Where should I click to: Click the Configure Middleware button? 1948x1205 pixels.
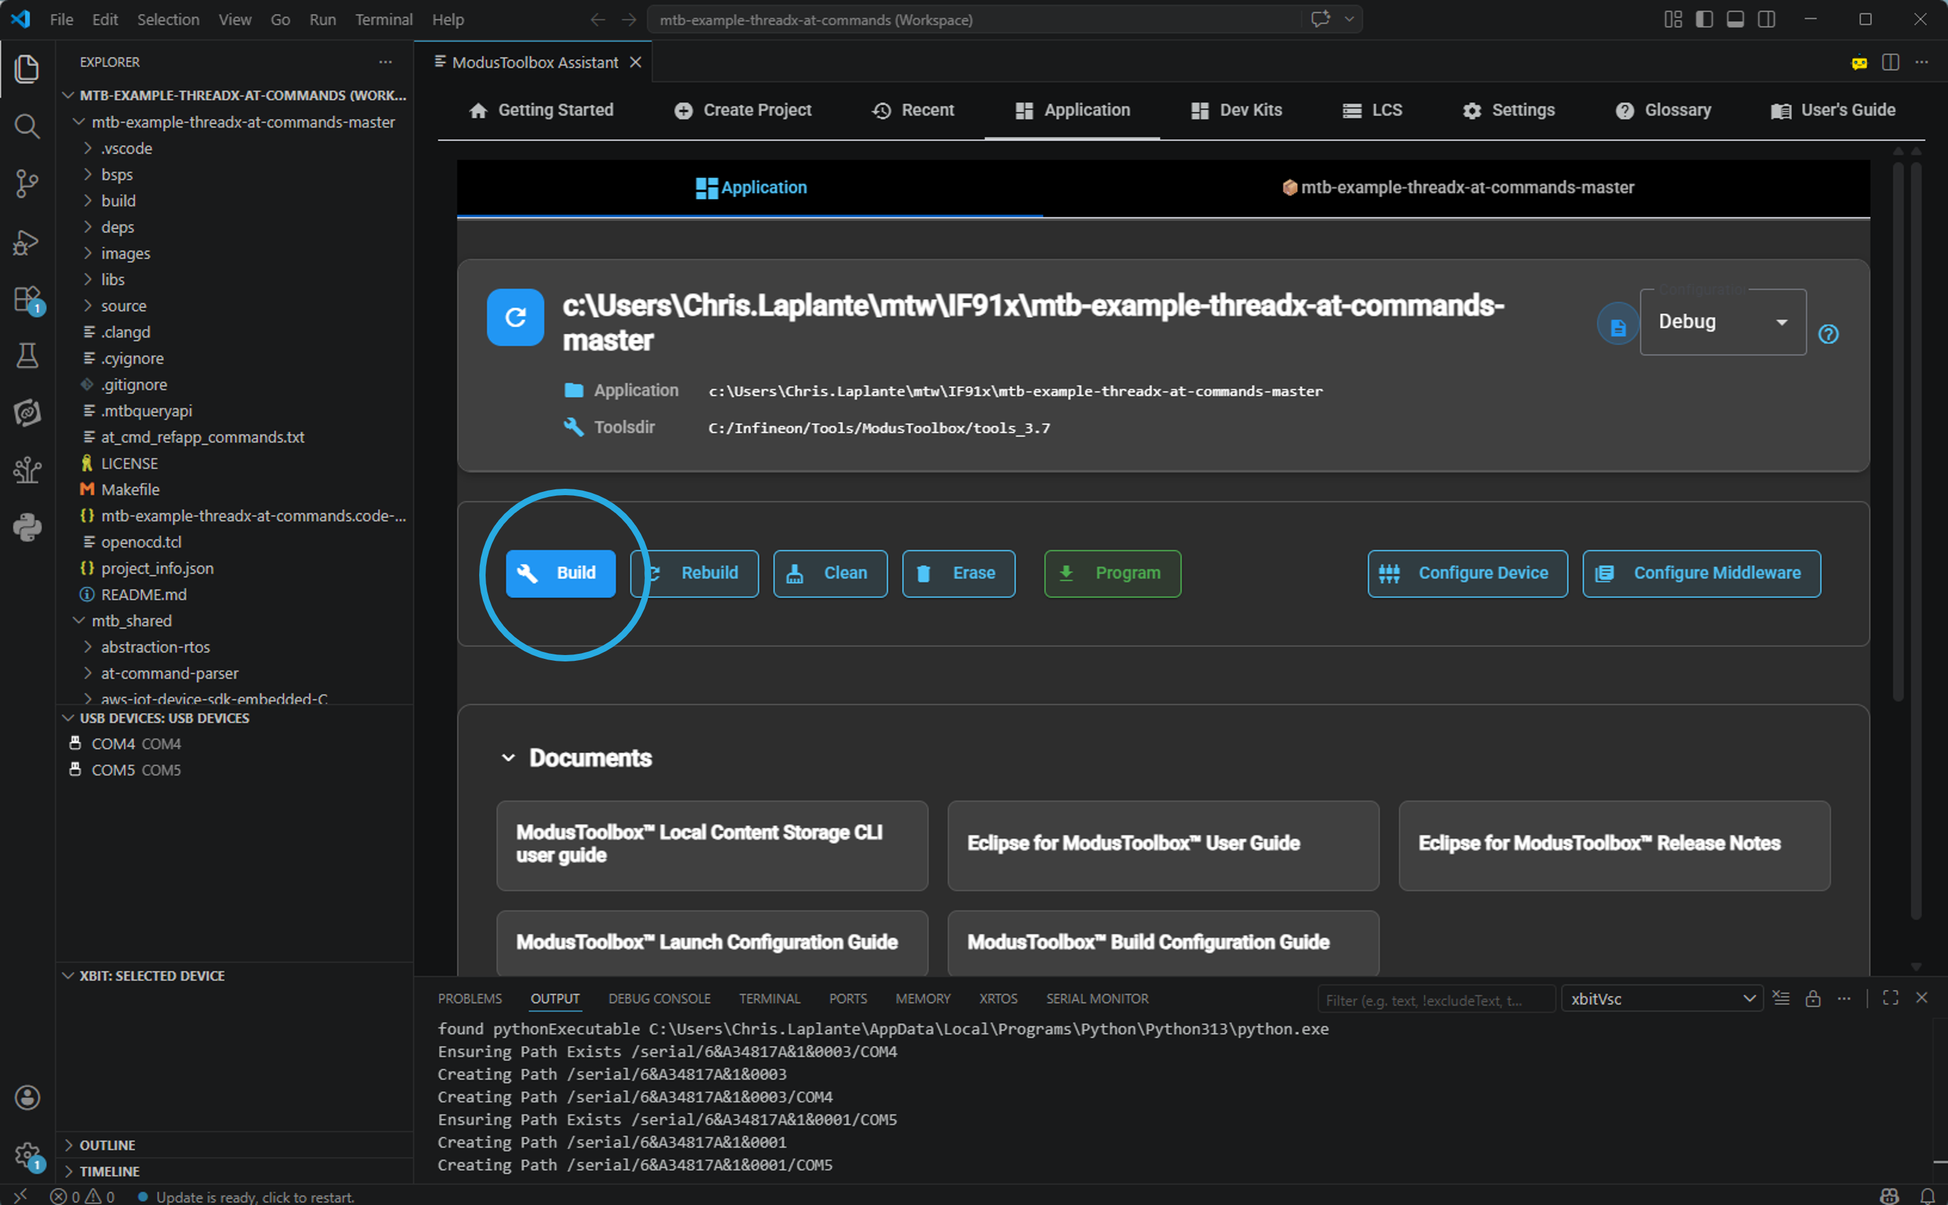(1701, 573)
